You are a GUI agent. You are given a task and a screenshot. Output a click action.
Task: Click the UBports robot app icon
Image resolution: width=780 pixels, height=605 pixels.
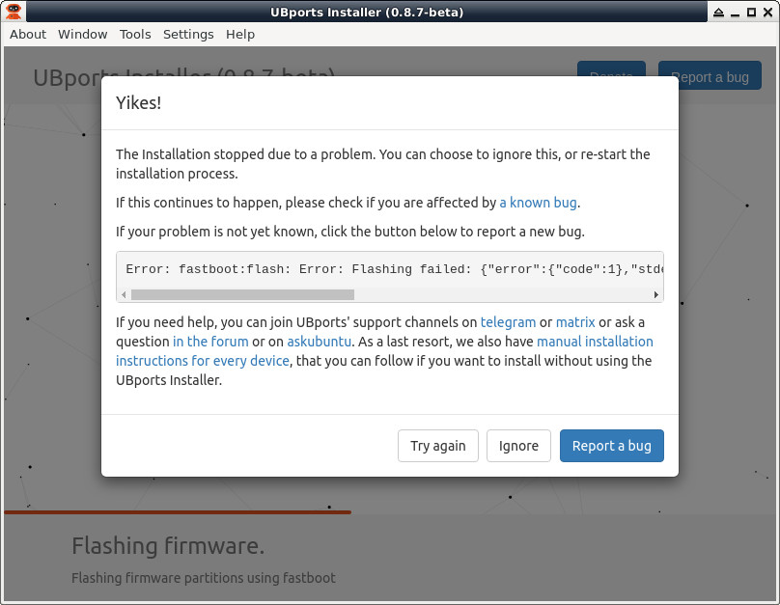14,12
